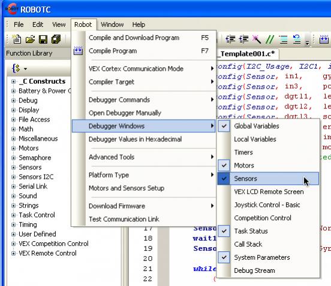The image size is (331, 286).
Task: Toggle Local Variables debugger window
Action: (268, 139)
